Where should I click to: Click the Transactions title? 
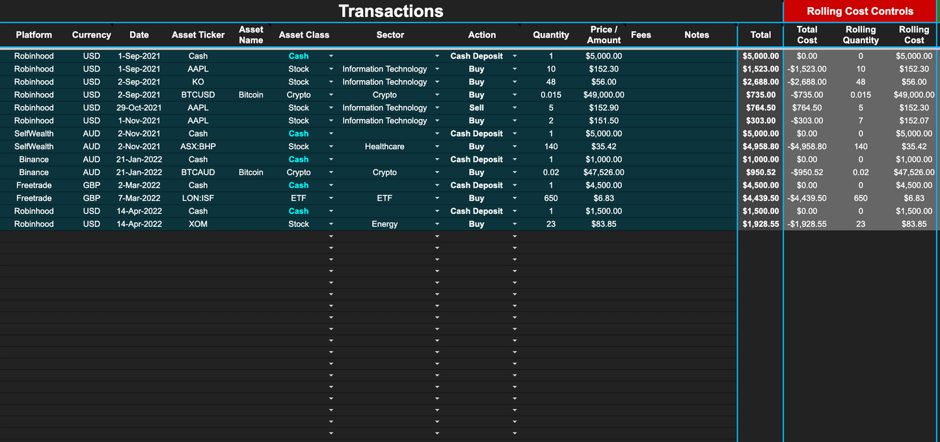coord(390,11)
